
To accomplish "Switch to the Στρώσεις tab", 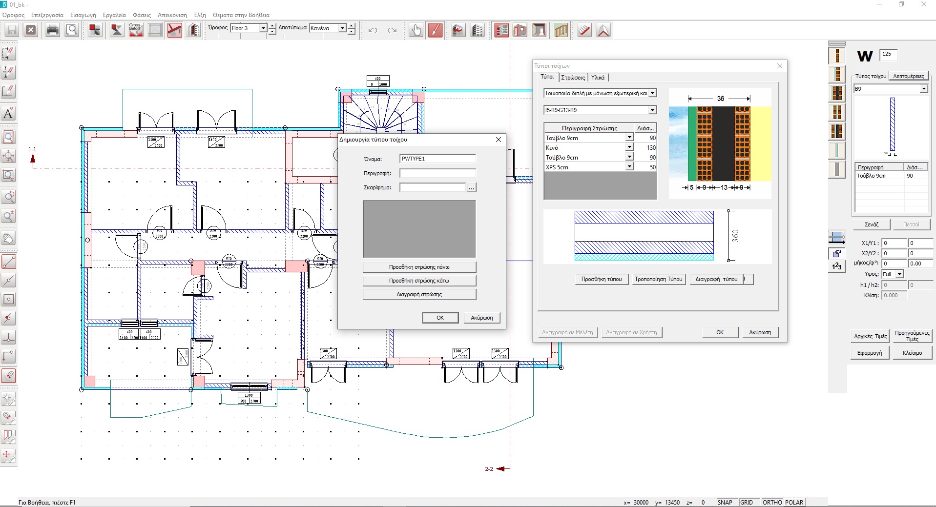I will click(573, 78).
